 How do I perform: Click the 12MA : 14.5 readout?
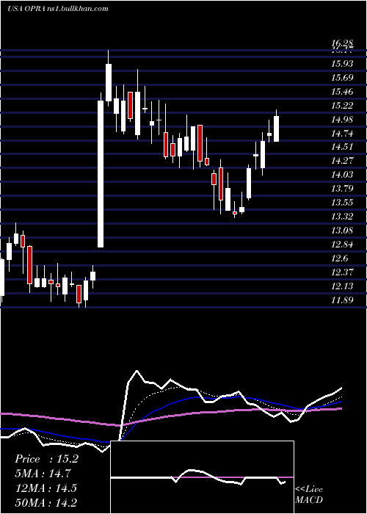tap(46, 488)
